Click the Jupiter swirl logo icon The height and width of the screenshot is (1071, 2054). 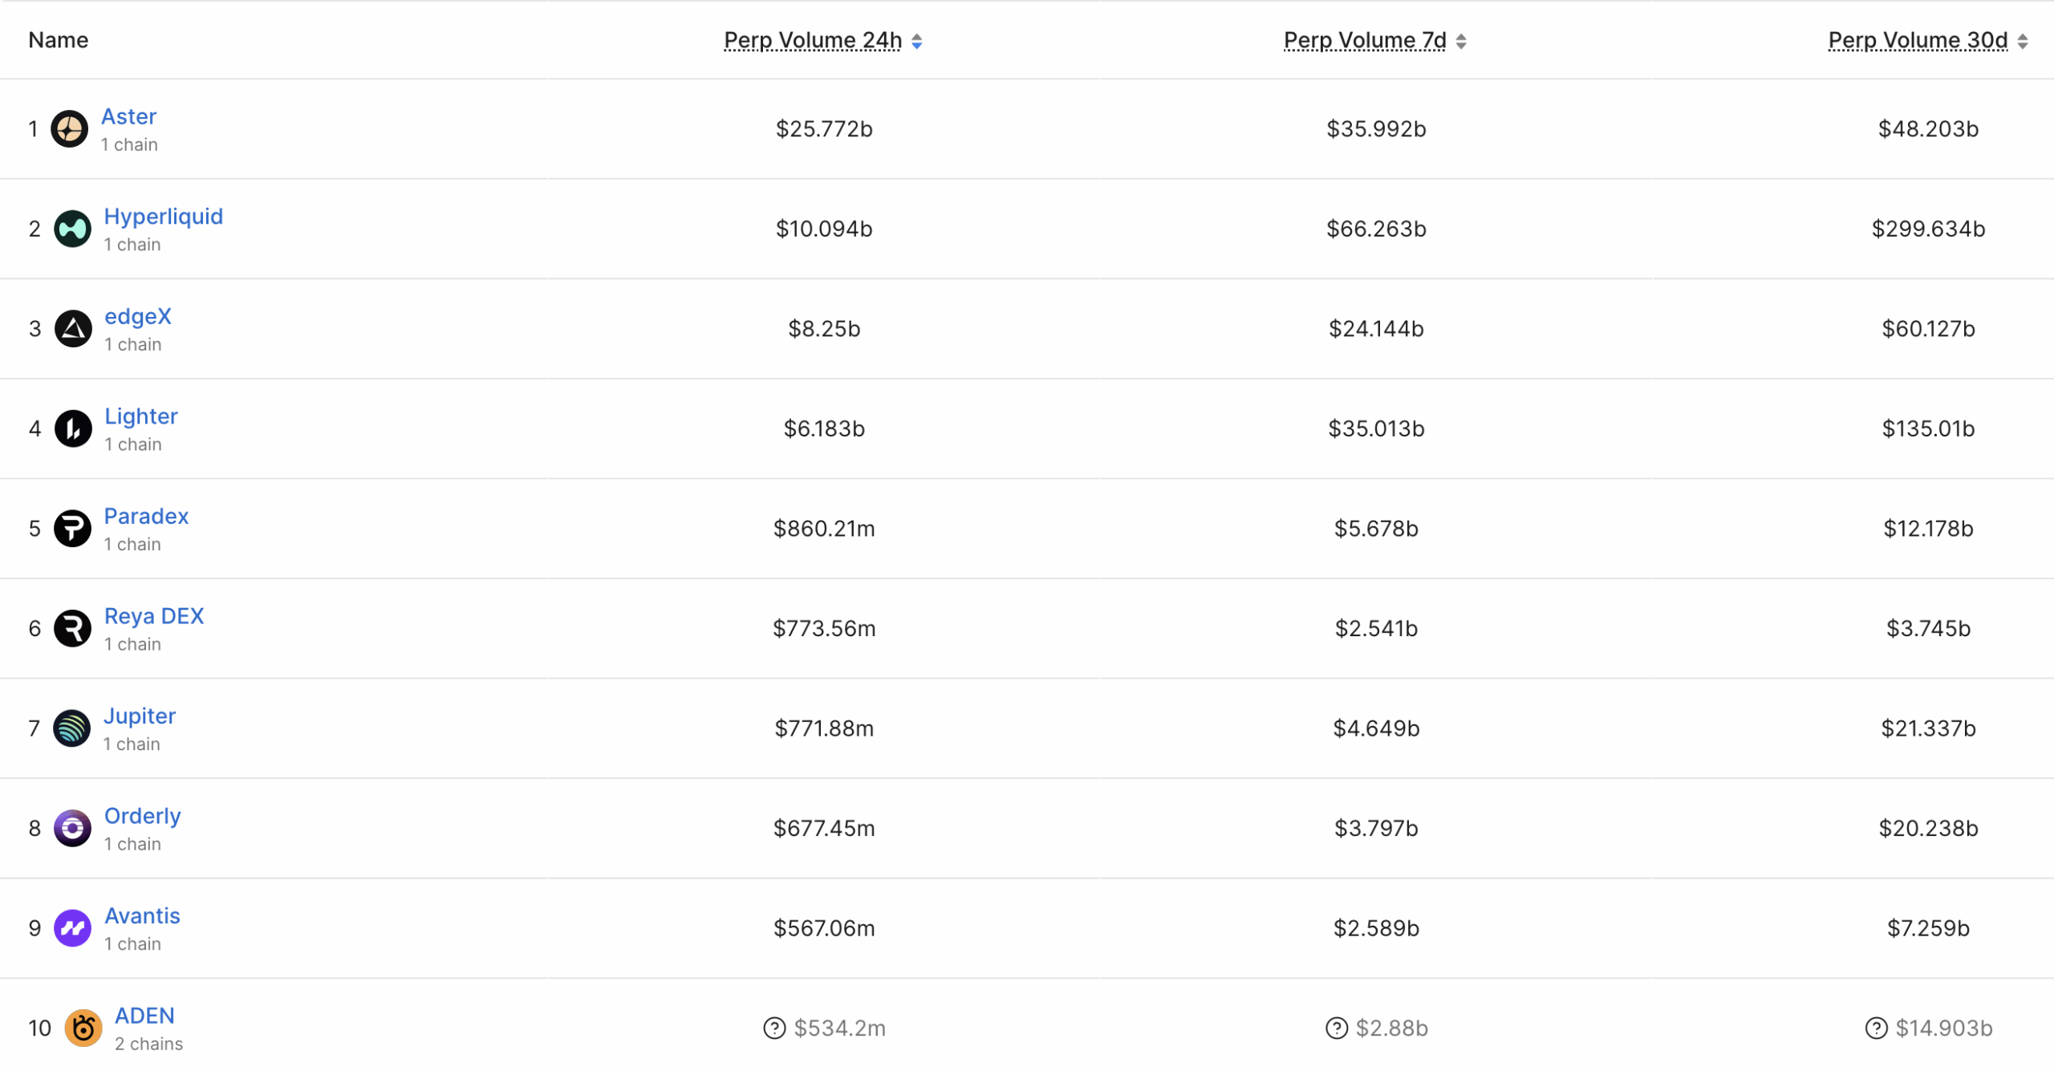[x=72, y=728]
